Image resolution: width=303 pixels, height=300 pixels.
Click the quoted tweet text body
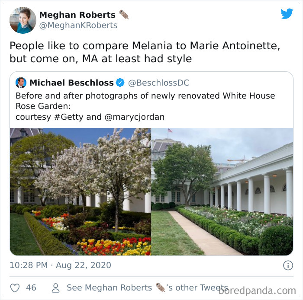(x=145, y=106)
